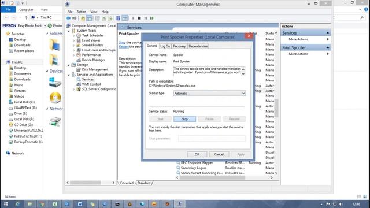Select Services node in tree
The image size is (370, 208).
click(87, 79)
